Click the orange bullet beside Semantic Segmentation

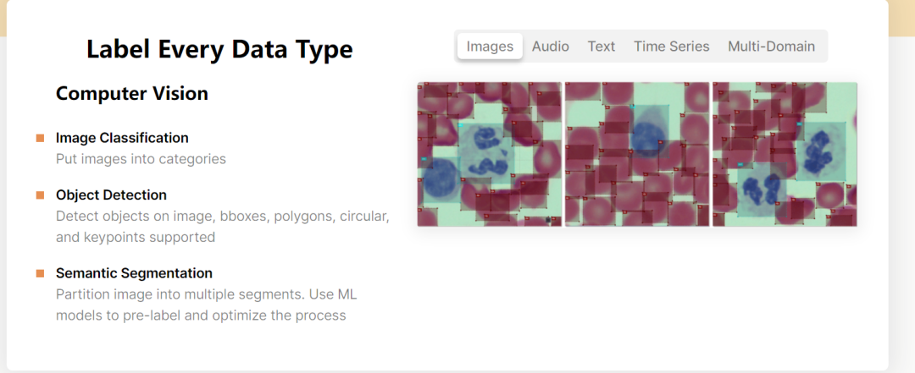40,273
